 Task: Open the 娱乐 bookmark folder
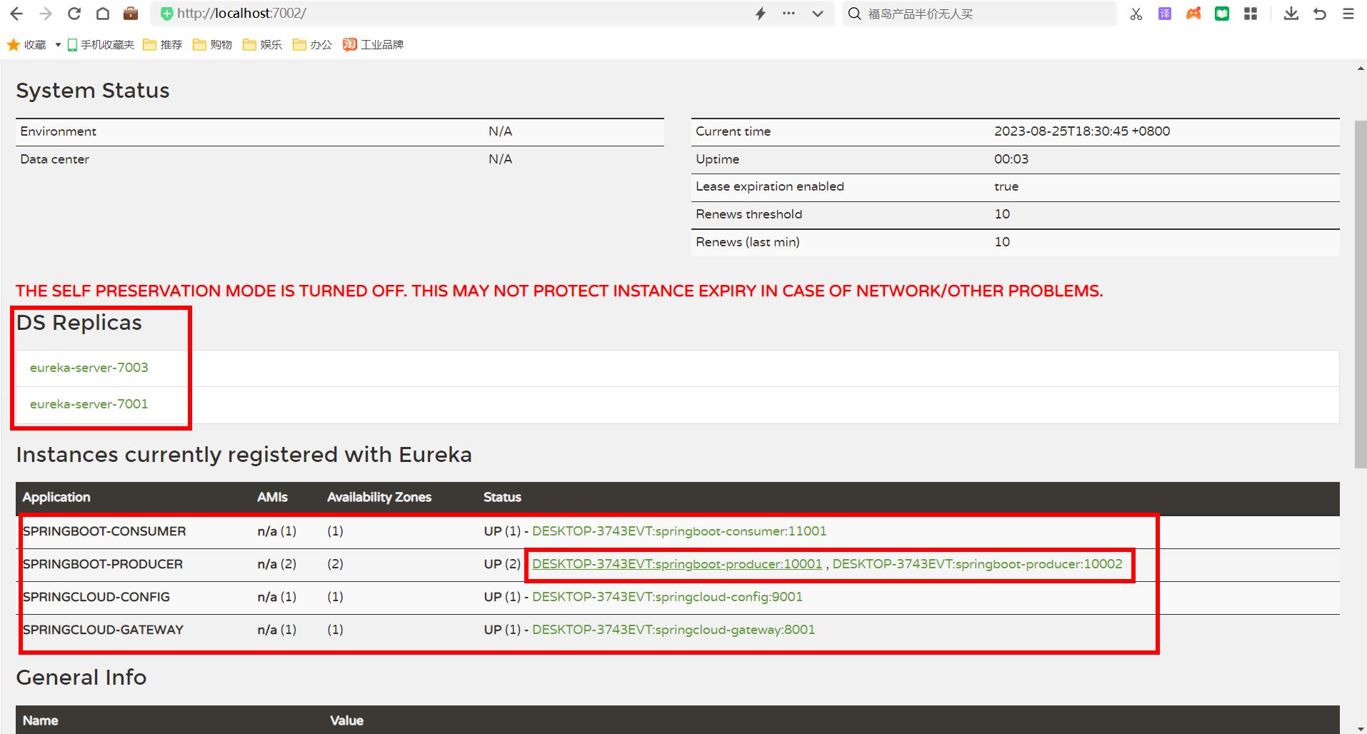tap(263, 45)
